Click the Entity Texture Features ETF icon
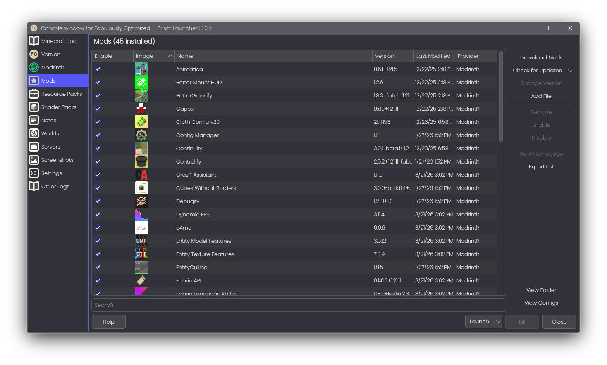 [141, 254]
